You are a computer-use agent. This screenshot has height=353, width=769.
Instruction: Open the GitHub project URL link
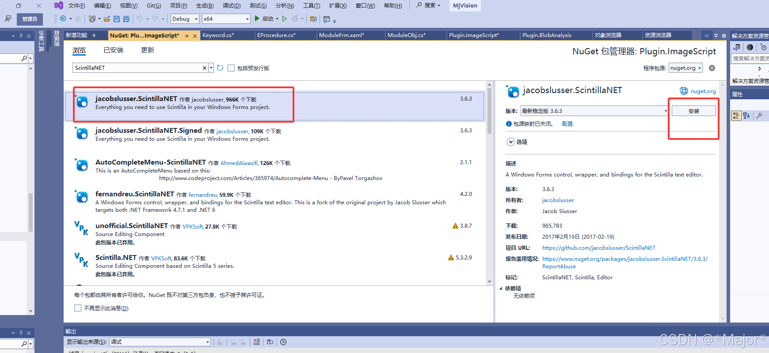tap(598, 248)
